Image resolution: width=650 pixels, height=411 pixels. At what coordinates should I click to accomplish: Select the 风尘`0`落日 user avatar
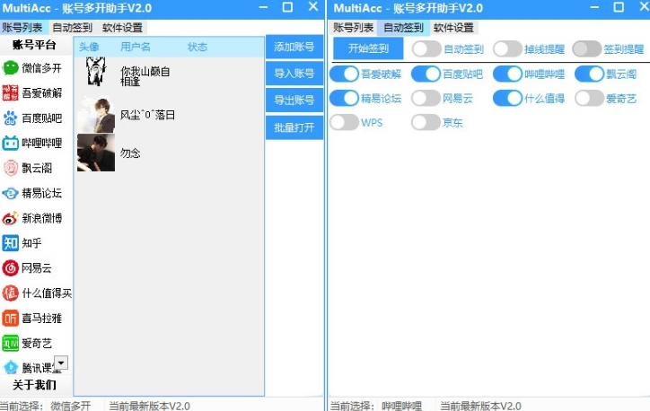pos(96,114)
